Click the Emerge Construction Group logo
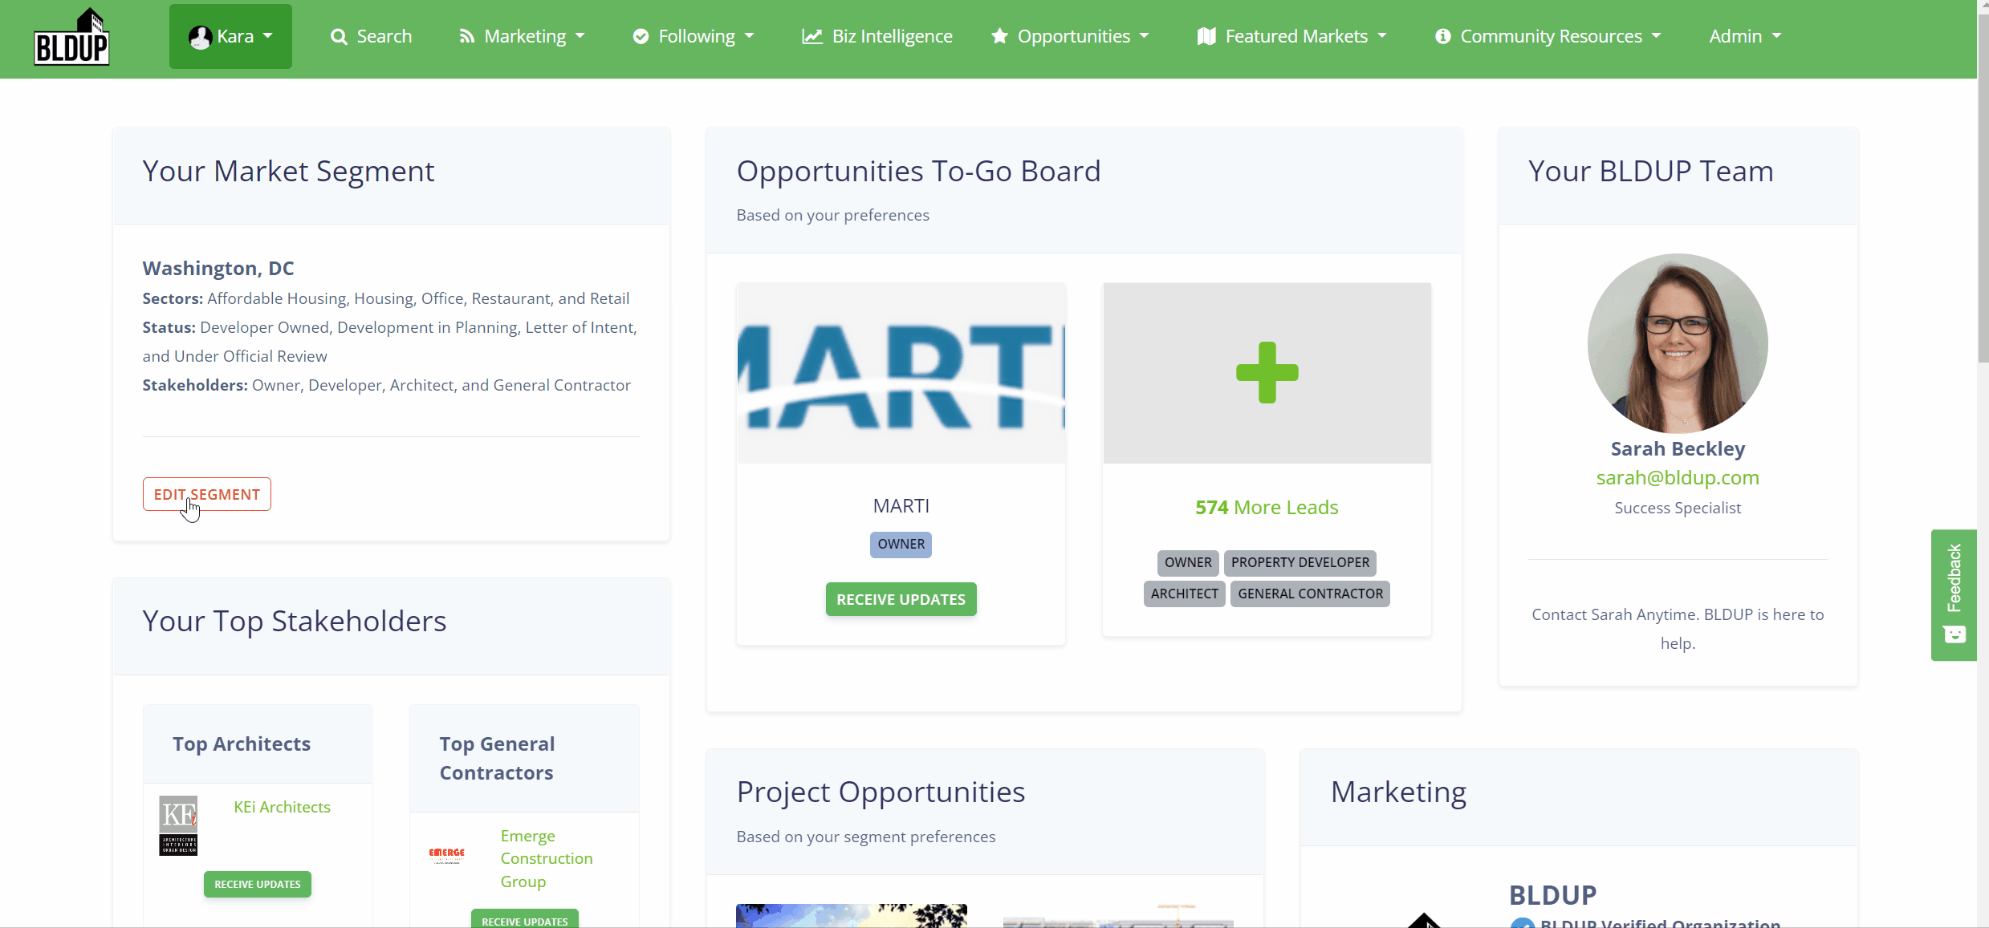 (447, 855)
